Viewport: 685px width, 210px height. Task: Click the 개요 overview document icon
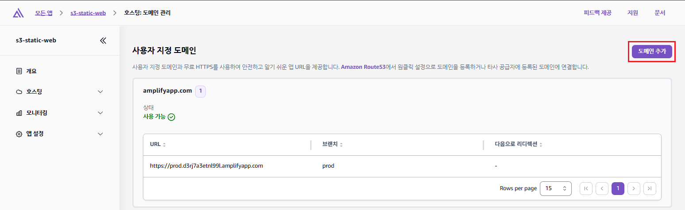[x=19, y=71]
